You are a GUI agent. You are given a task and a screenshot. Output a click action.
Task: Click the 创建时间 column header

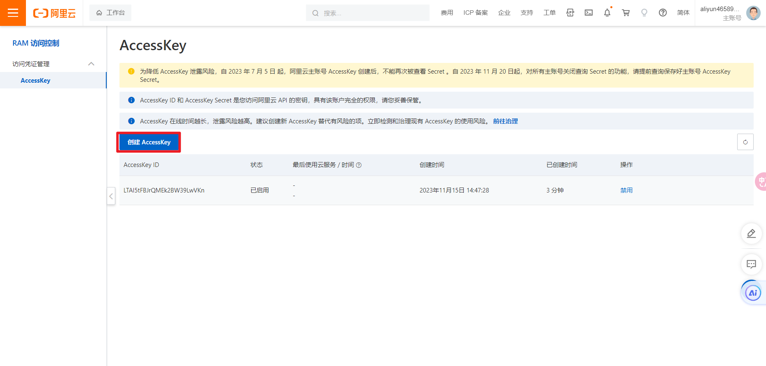click(432, 165)
